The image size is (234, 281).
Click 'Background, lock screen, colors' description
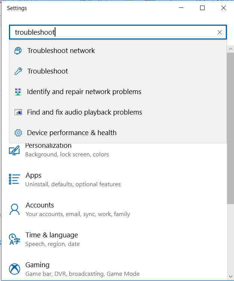point(67,154)
